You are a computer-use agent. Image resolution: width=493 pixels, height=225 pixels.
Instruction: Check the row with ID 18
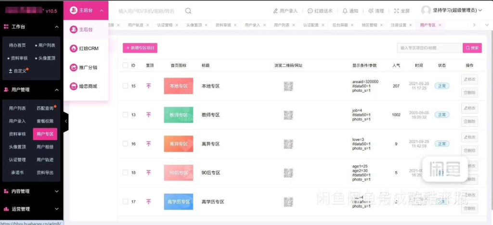pyautogui.click(x=126, y=173)
